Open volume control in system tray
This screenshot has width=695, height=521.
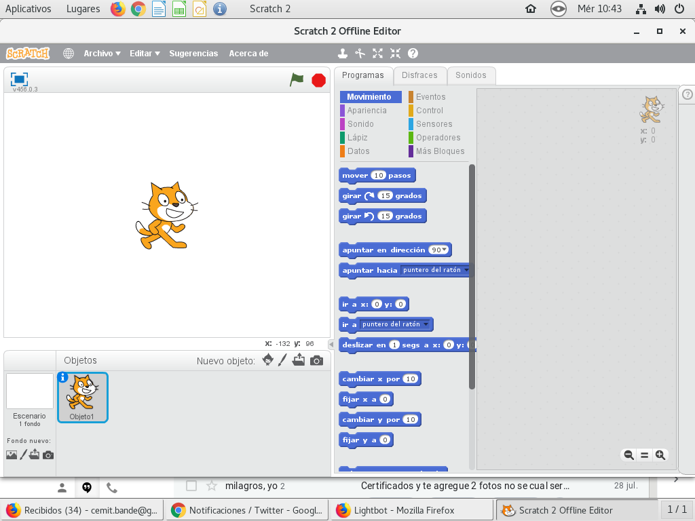(x=660, y=9)
